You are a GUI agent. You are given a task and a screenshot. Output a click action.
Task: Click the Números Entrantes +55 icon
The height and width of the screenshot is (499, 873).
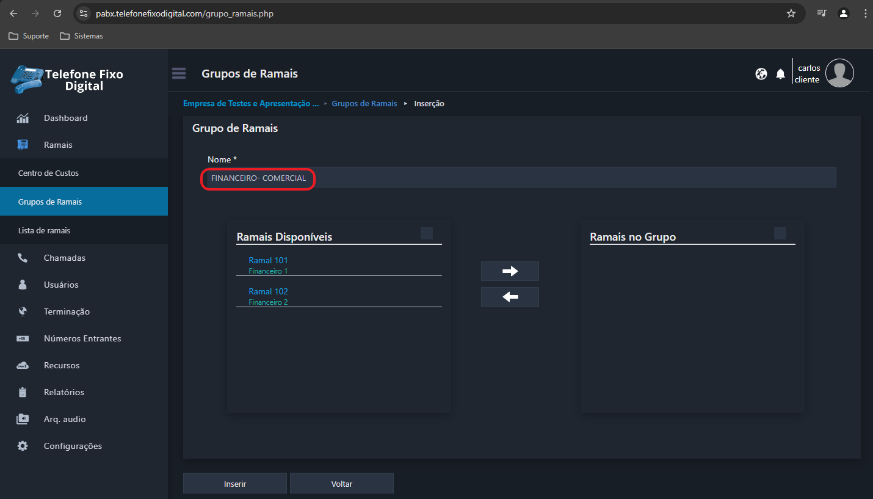pyautogui.click(x=23, y=339)
